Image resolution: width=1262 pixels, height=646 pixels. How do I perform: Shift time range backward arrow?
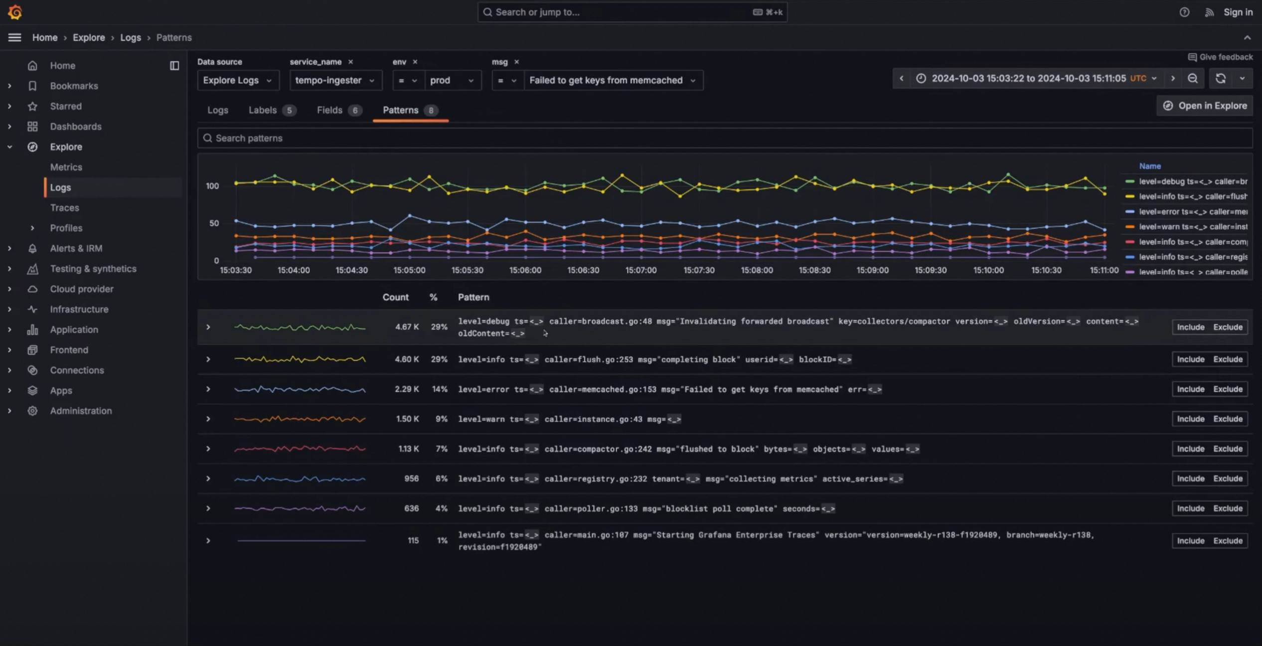[x=901, y=78]
